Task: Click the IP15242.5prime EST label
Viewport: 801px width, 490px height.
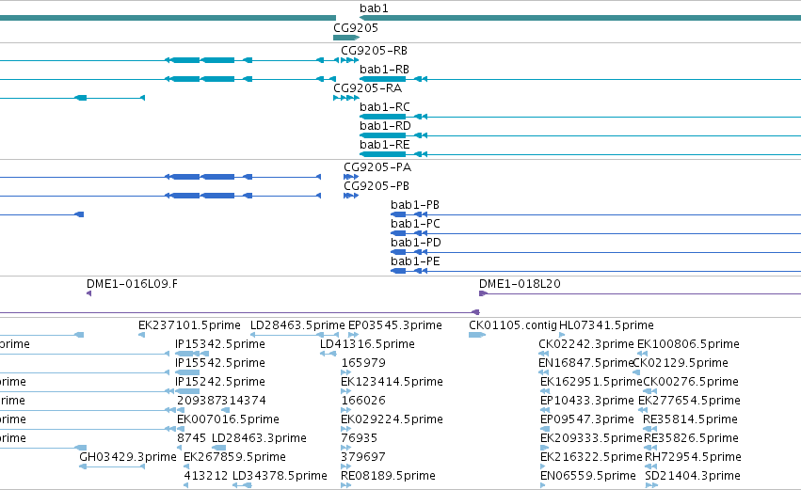Action: click(219, 382)
